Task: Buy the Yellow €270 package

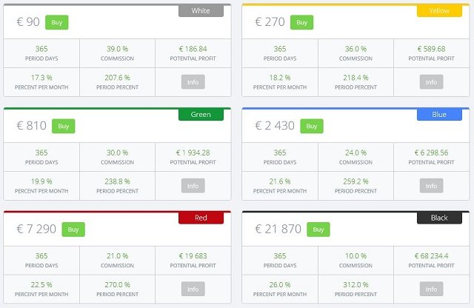Action: (x=301, y=22)
